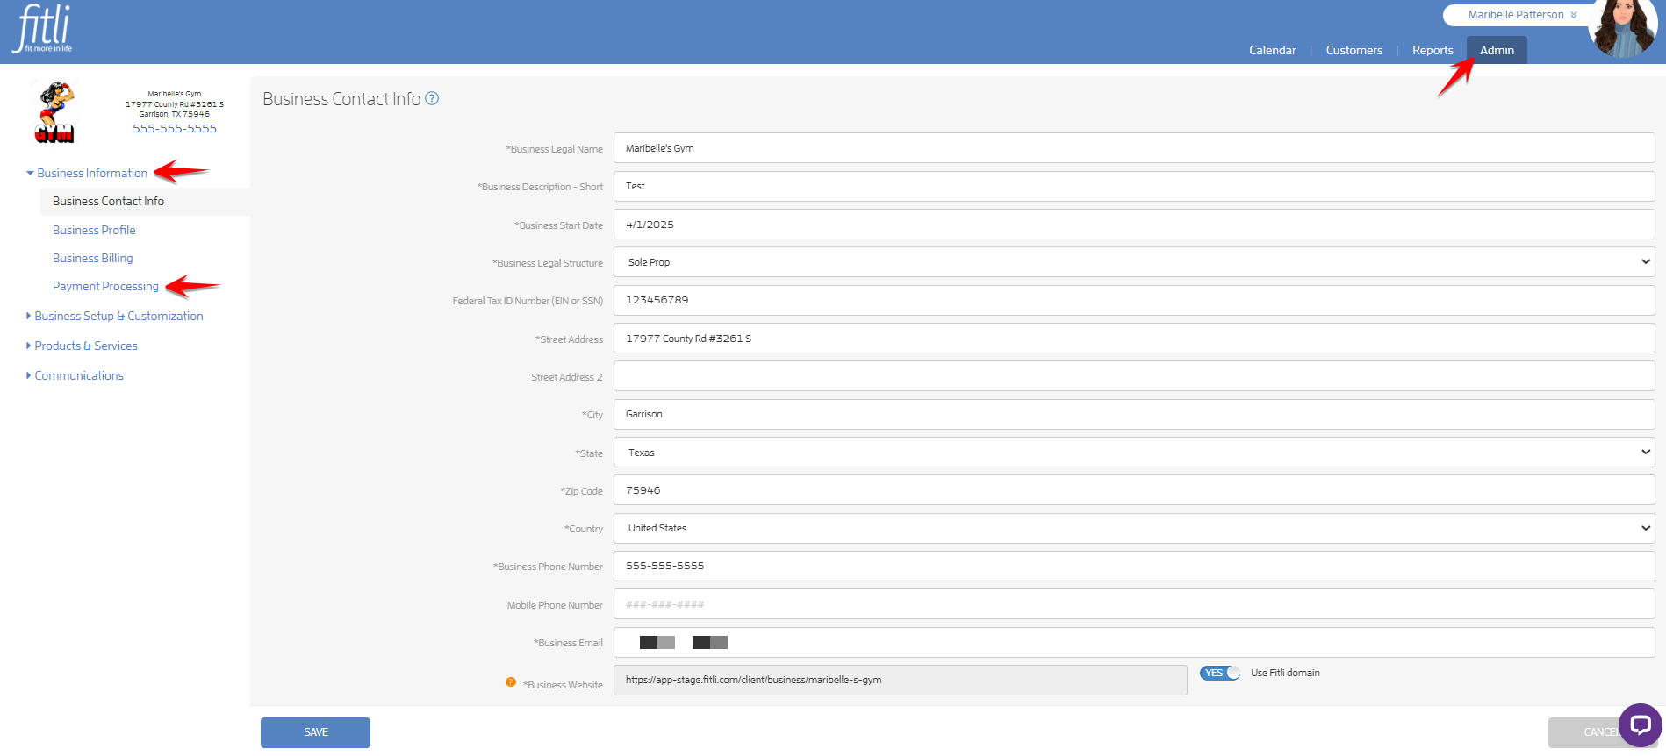Click the orange Business Website help icon
The image size is (1666, 756).
point(510,681)
